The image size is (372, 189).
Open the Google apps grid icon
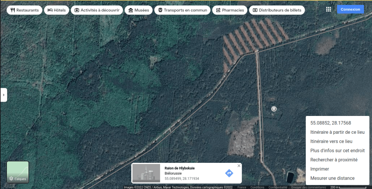point(328,9)
